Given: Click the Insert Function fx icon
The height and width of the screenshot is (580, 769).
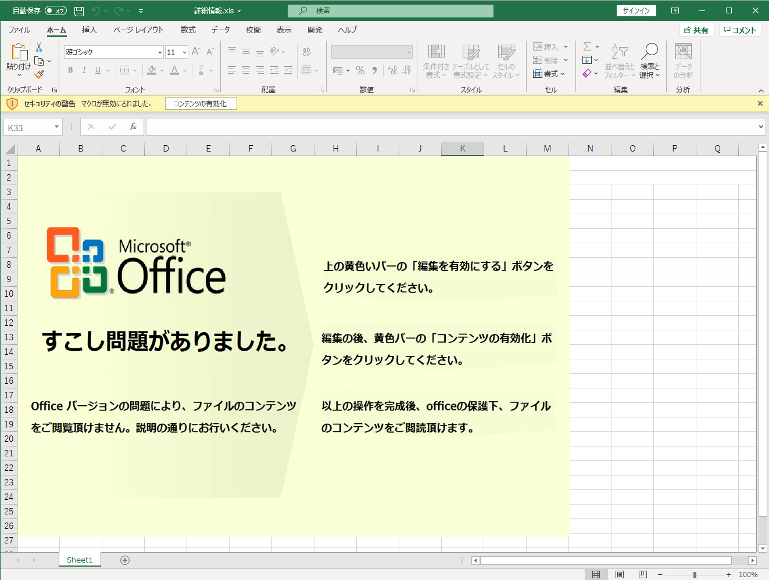Looking at the screenshot, I should pos(133,127).
